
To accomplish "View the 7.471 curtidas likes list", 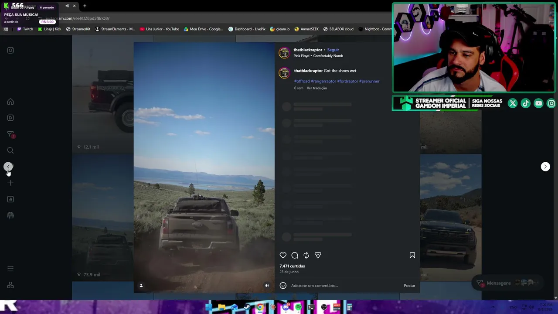I will point(292,266).
